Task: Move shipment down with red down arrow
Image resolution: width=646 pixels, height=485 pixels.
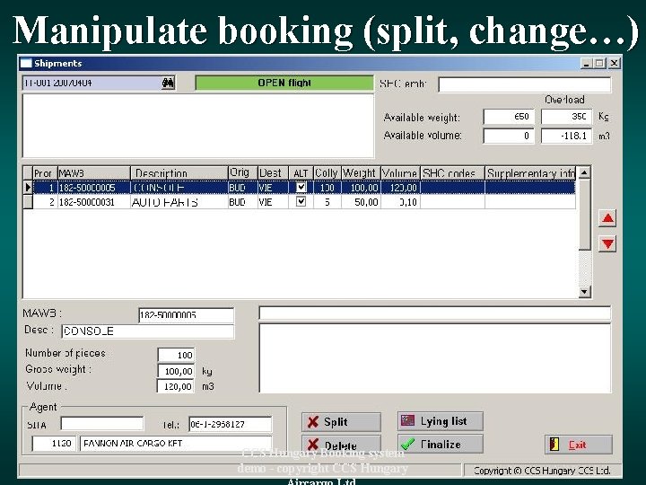Action: click(607, 243)
